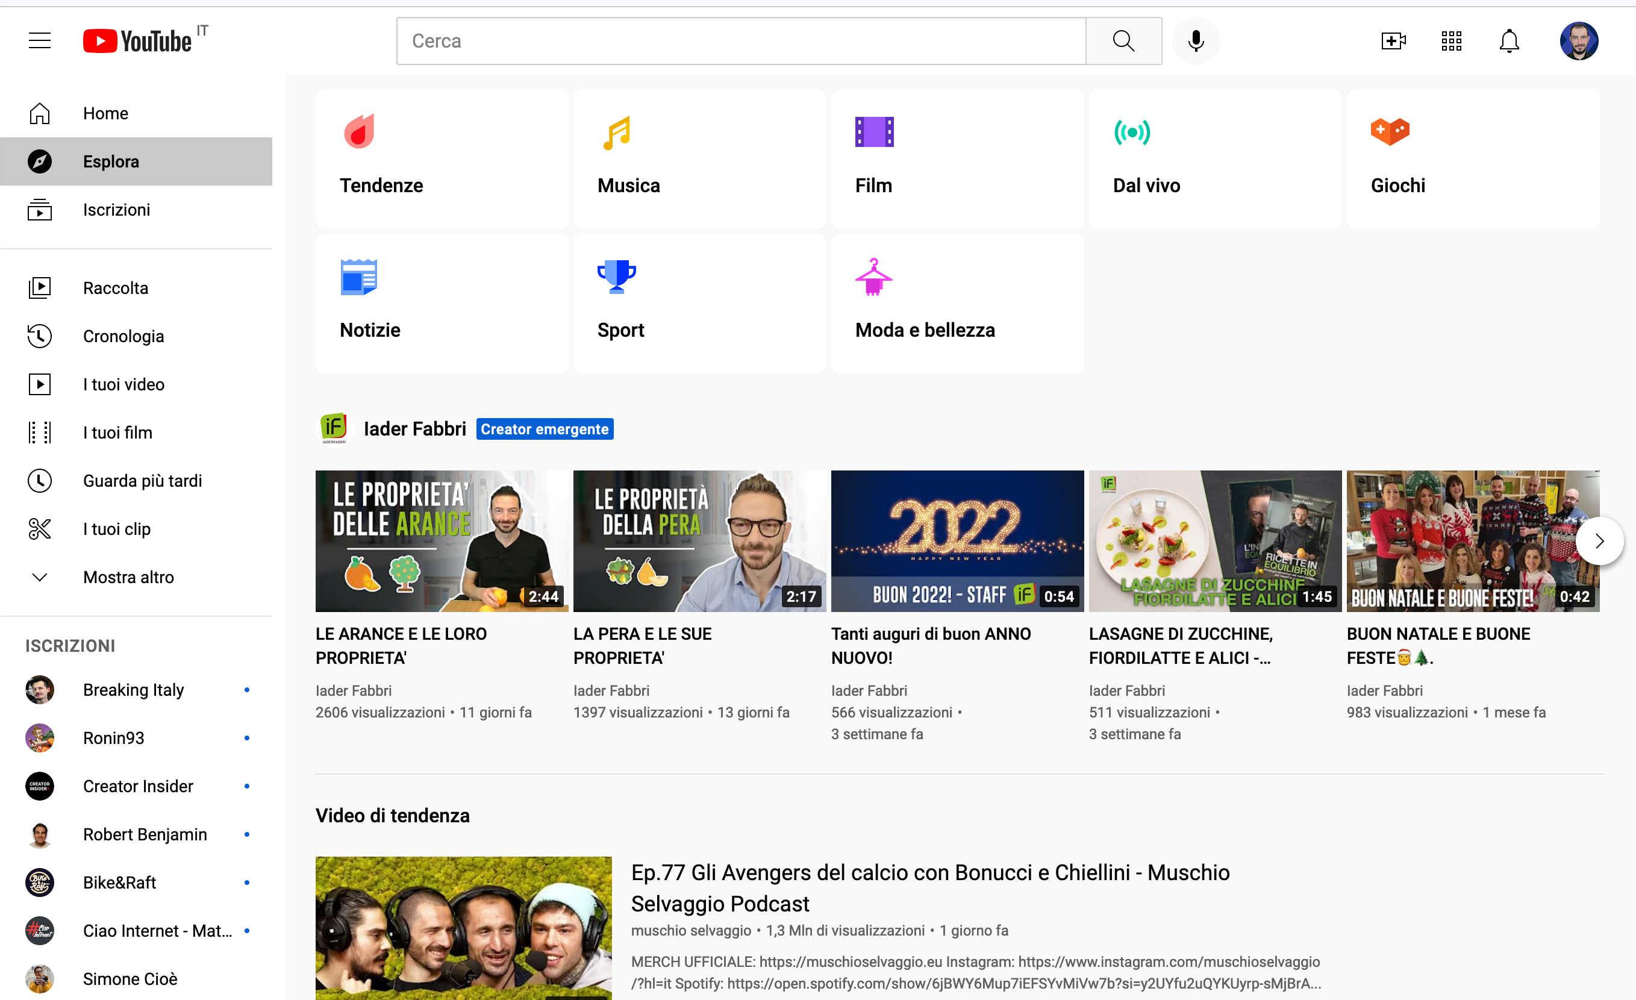Open the YouTube apps grid
The image size is (1636, 1000).
pyautogui.click(x=1452, y=40)
